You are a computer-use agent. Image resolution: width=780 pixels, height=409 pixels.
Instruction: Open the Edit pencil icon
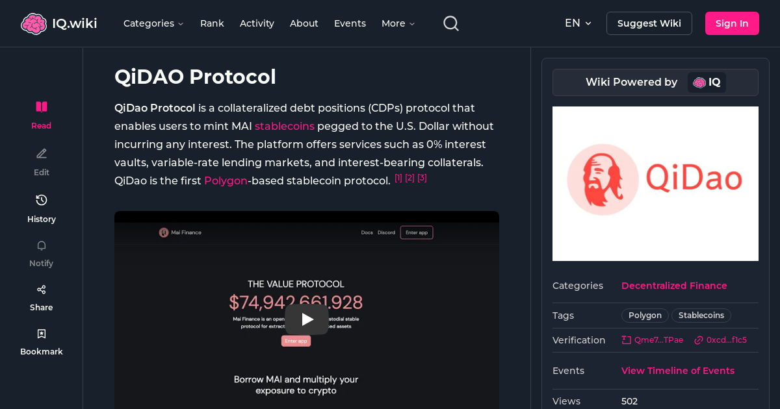tap(41, 153)
